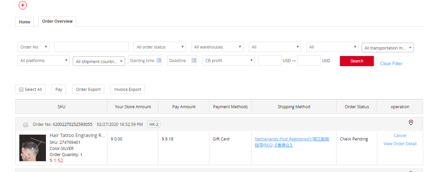The image size is (433, 172).
Task: Check the box for order X2002270252593055
Action: [26, 125]
